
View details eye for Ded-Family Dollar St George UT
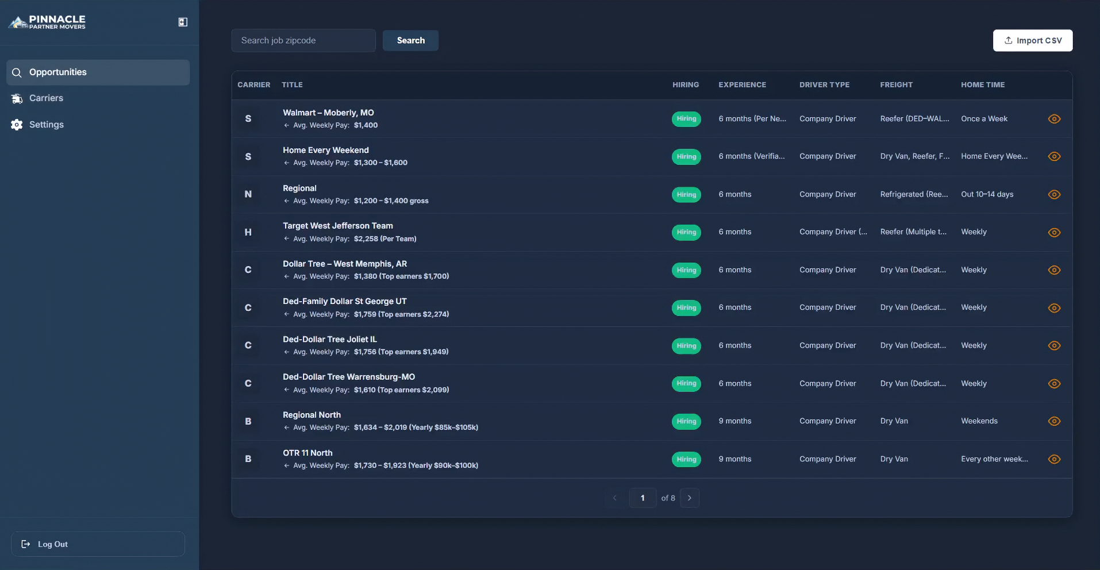point(1054,308)
